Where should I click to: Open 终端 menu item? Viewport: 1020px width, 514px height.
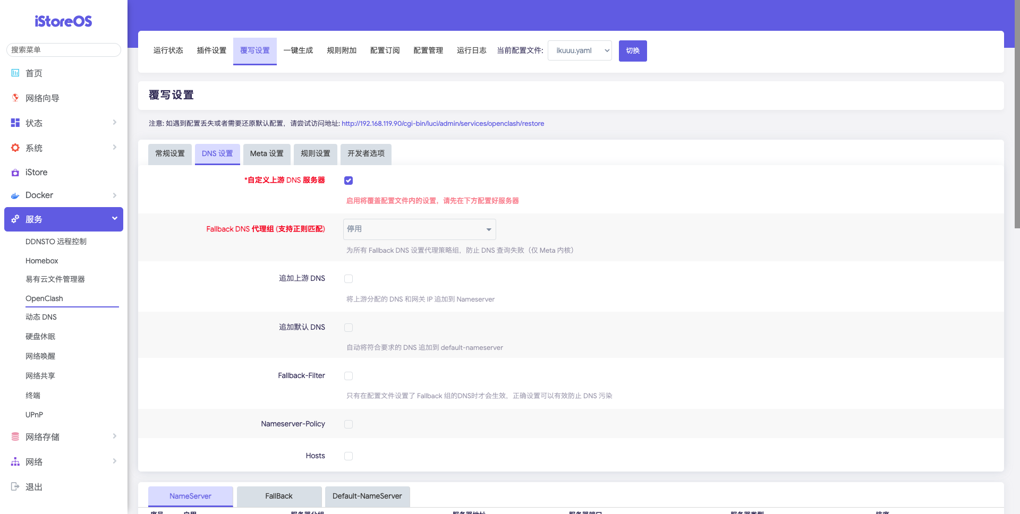pyautogui.click(x=33, y=396)
